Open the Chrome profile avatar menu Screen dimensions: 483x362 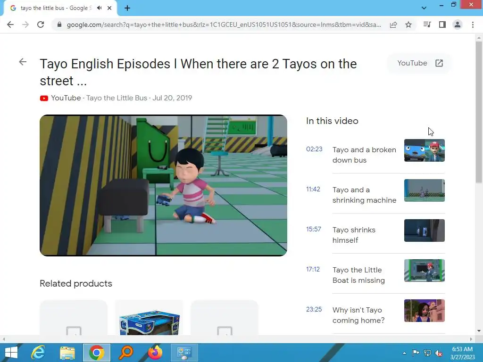coord(458,25)
